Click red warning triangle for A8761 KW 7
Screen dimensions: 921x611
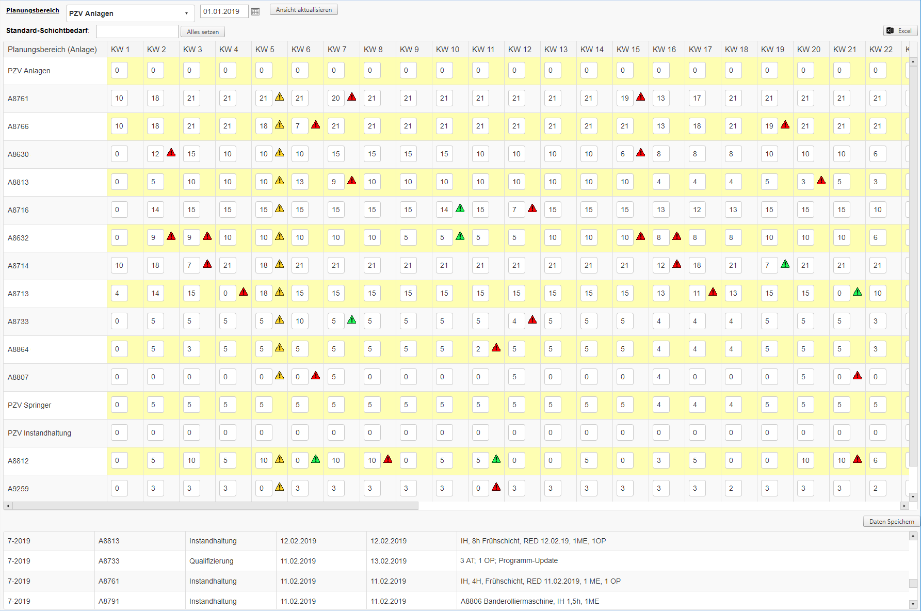[352, 97]
